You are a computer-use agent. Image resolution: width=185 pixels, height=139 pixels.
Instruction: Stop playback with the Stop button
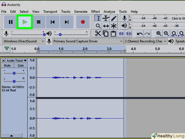(39, 22)
